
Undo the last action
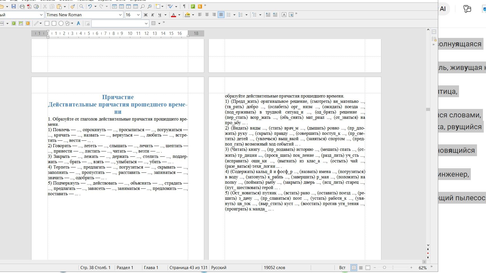90,6
